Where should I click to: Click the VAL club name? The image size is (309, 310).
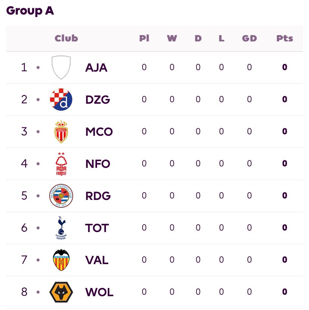(97, 260)
